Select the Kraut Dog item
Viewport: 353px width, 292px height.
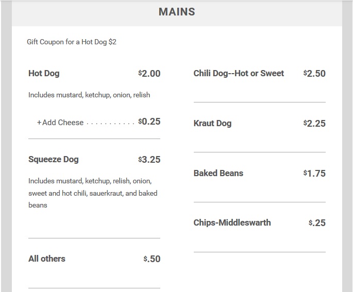pyautogui.click(x=212, y=123)
